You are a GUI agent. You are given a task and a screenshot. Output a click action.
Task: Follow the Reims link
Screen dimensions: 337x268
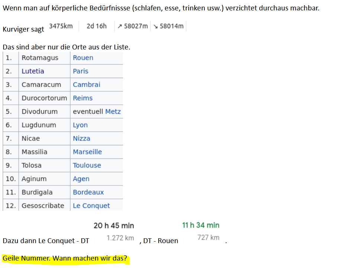tap(82, 98)
